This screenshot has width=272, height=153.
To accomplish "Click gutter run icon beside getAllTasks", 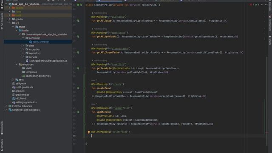I will (x=78, y=21).
